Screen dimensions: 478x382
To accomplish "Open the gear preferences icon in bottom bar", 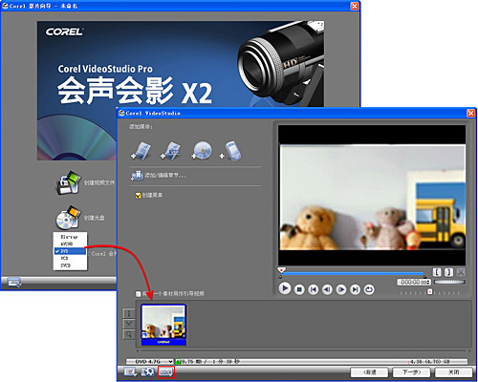I will pos(147,372).
